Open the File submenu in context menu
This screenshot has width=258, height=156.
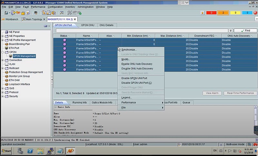click(x=141, y=108)
